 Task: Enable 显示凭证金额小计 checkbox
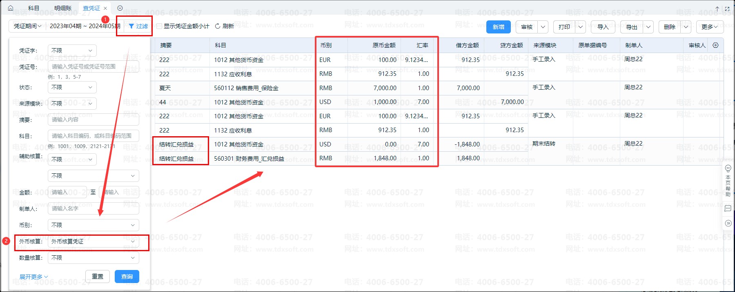click(159, 26)
